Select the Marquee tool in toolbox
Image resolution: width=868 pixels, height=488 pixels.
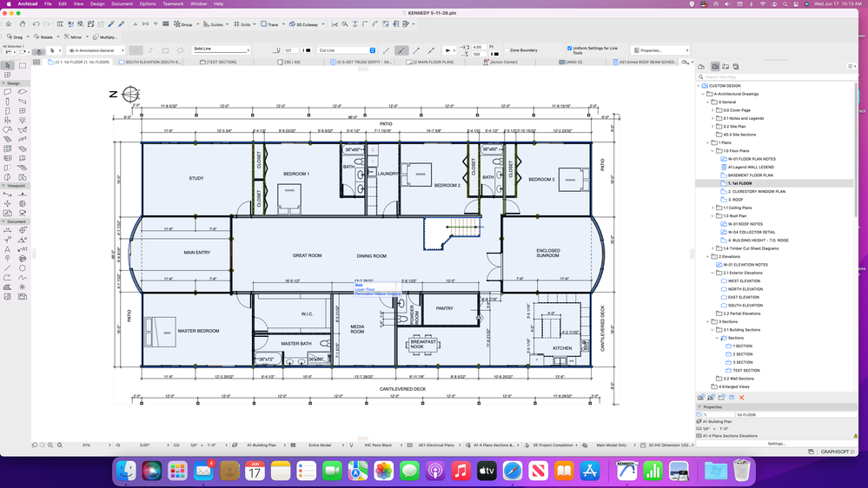coord(22,65)
